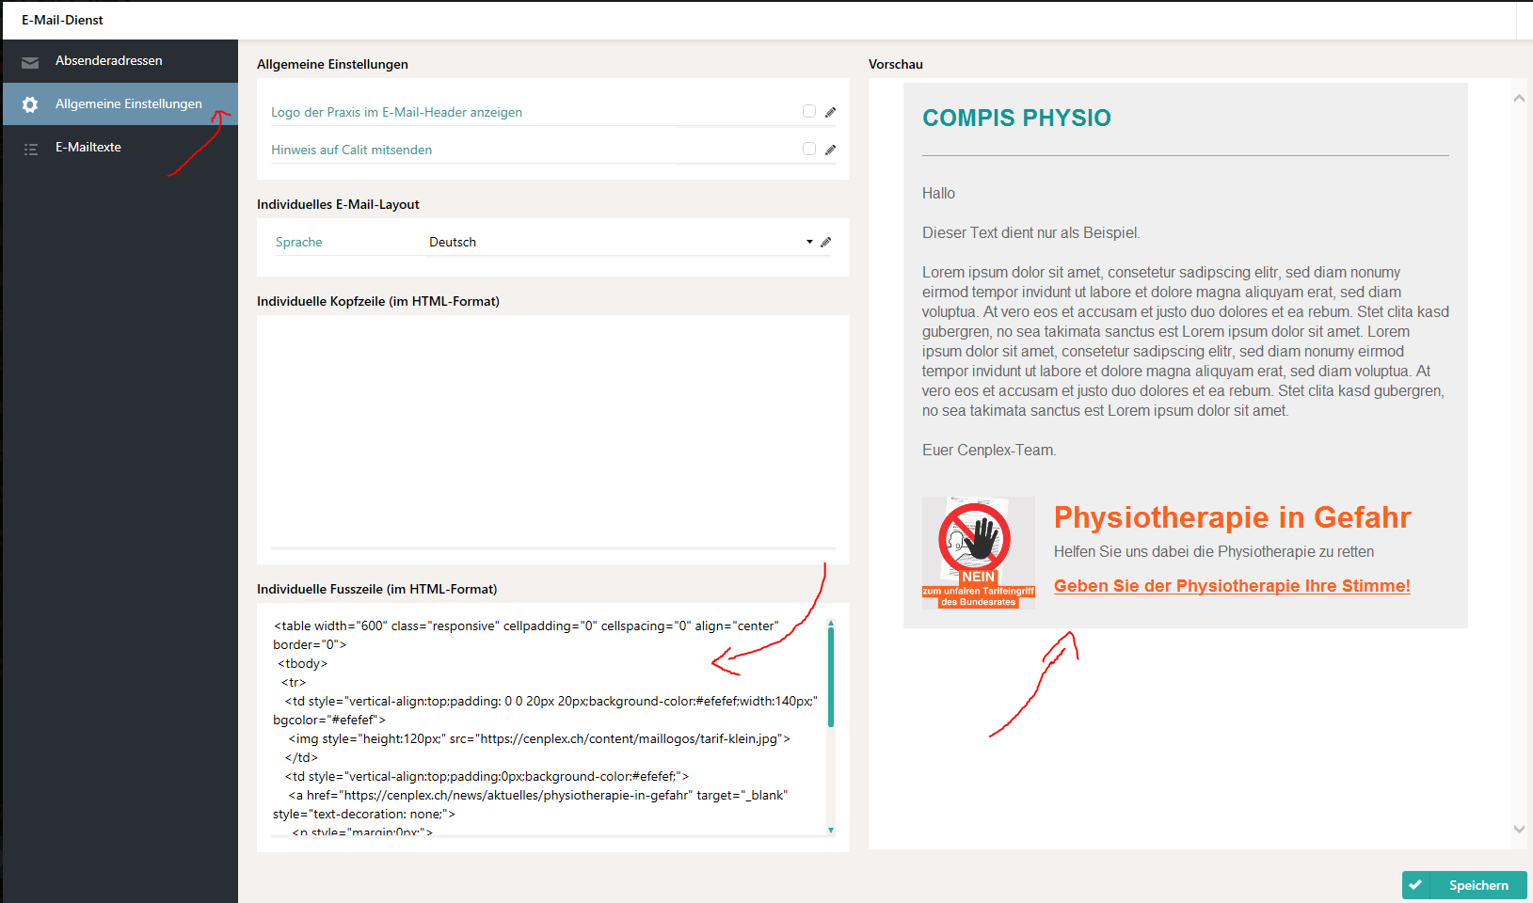Click pencil icon for Logo der Praxis setting
This screenshot has width=1533, height=903.
tap(830, 113)
